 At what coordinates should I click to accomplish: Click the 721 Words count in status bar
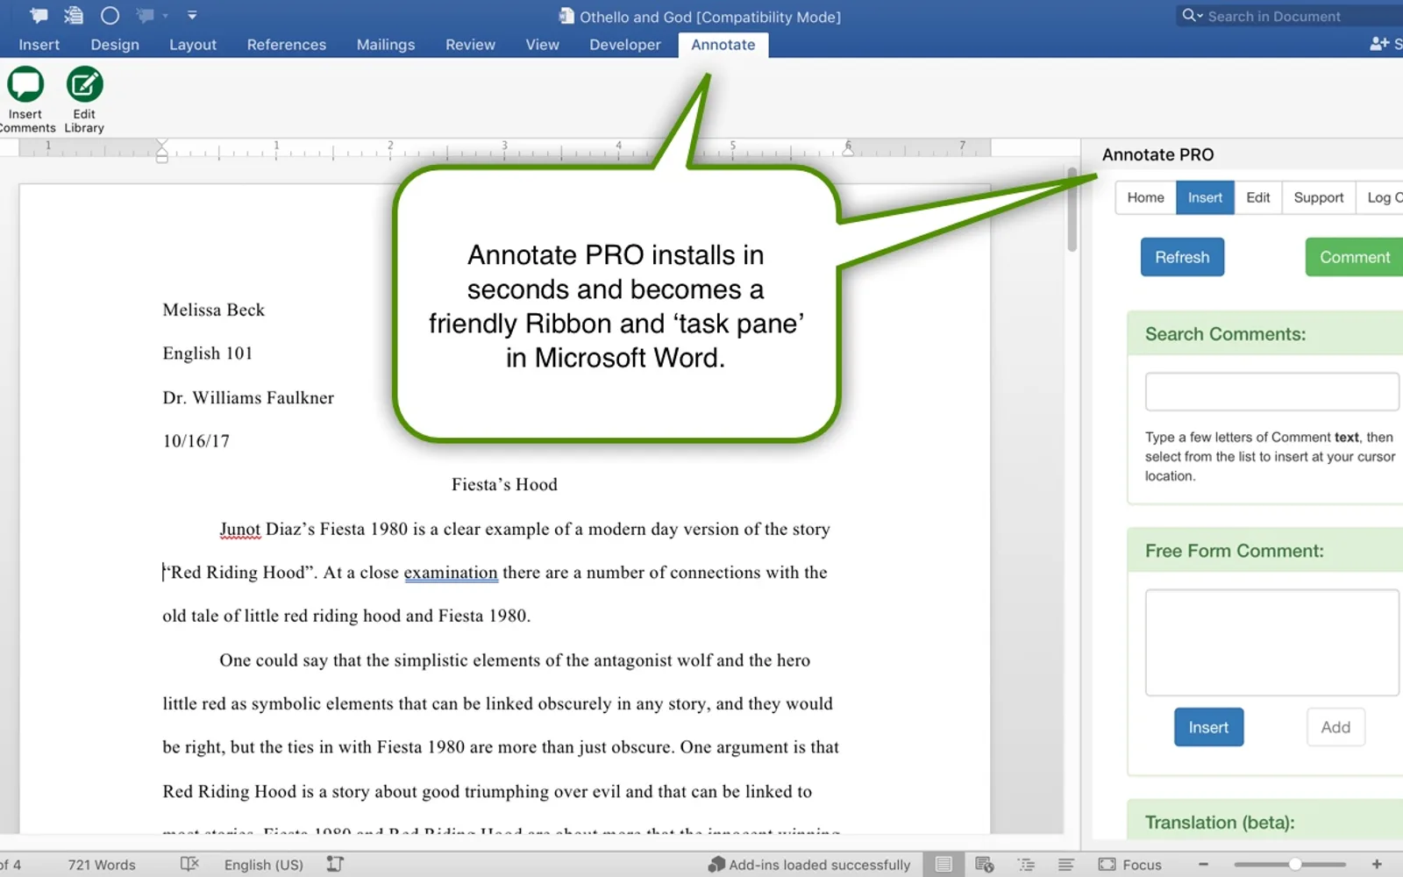coord(102,865)
